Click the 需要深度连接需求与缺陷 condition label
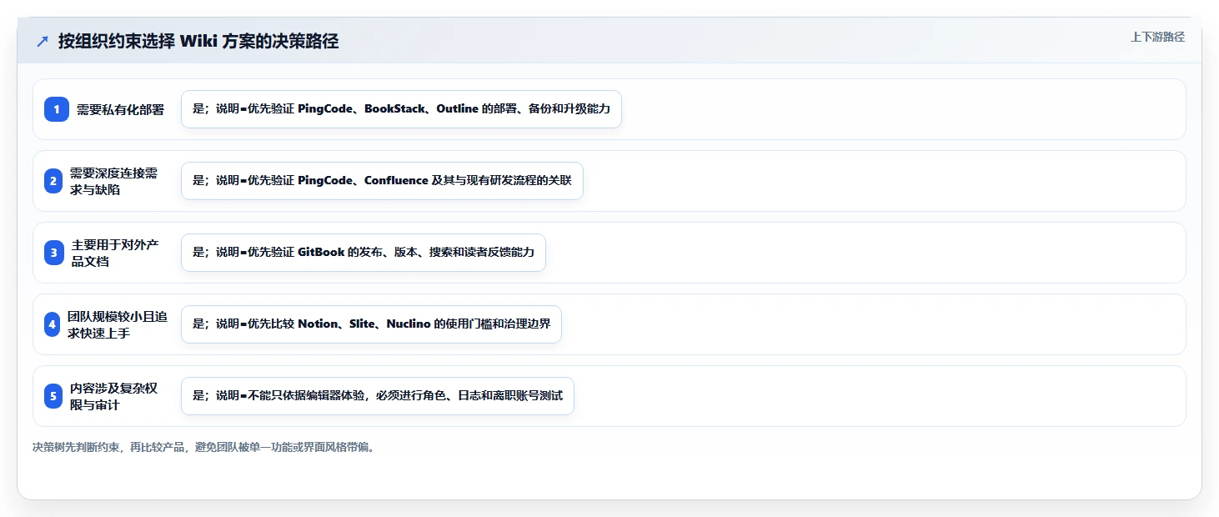 tap(114, 181)
